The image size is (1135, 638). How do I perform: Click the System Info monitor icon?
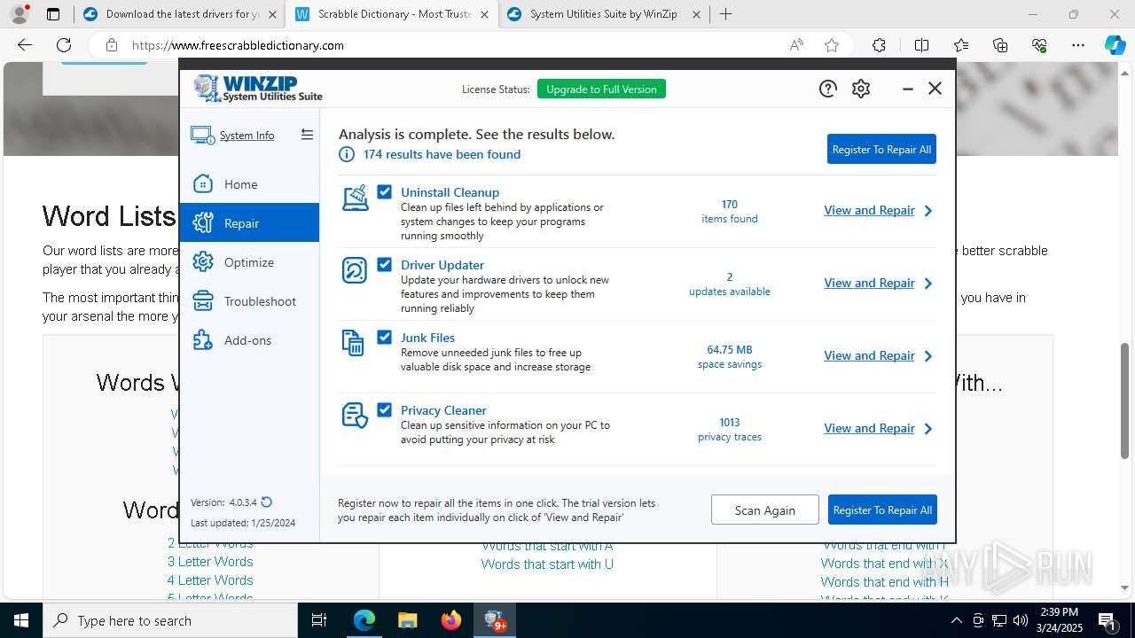coord(202,136)
